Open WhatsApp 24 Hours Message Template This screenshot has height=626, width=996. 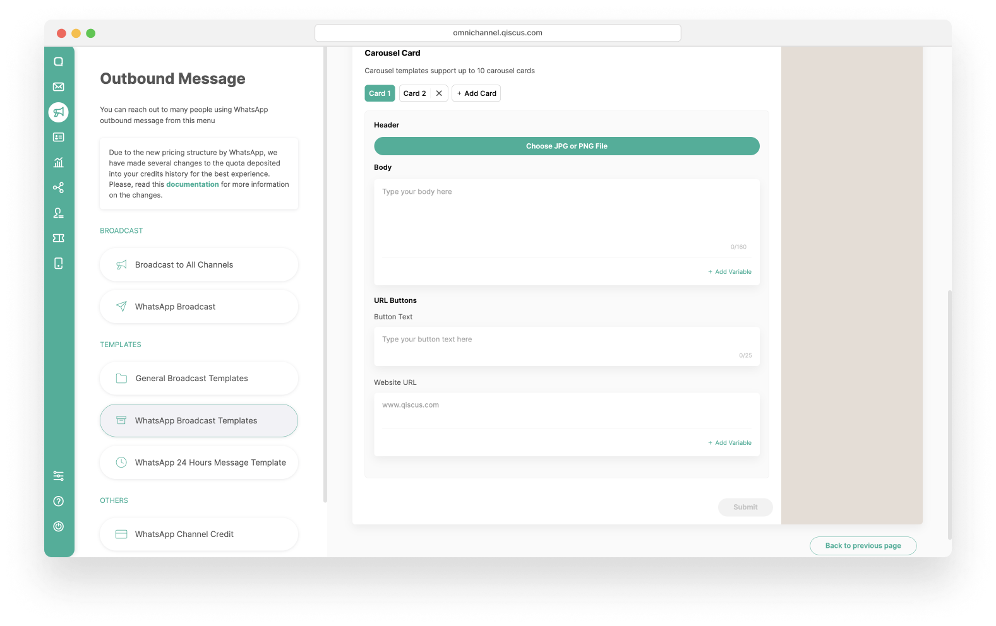pyautogui.click(x=199, y=463)
